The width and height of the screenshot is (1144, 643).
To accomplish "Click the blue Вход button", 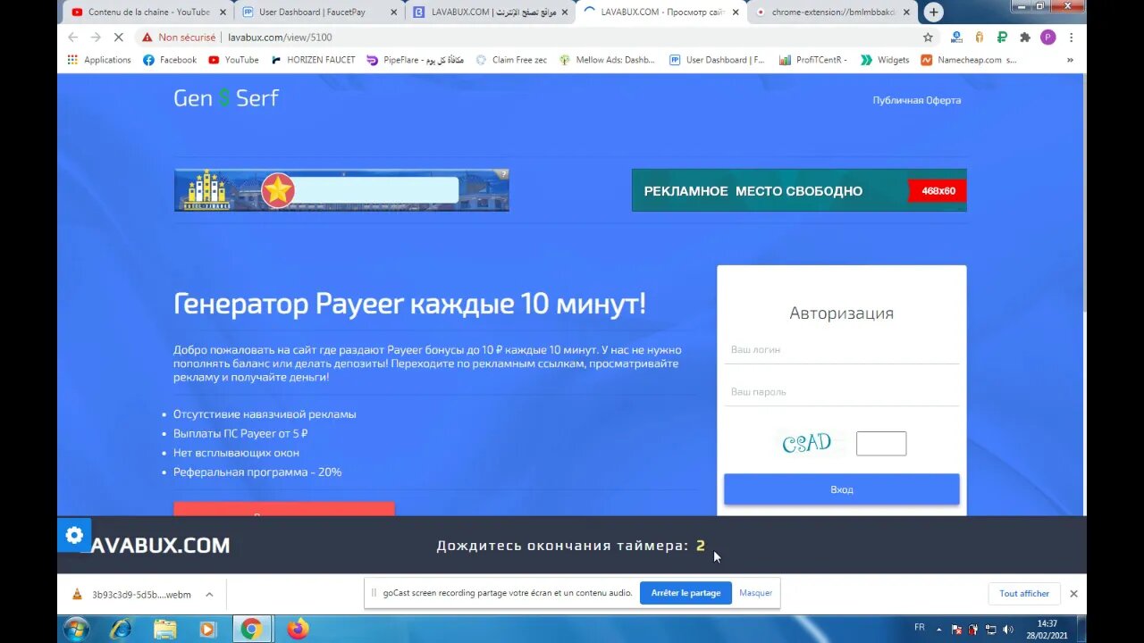I will pos(841,489).
